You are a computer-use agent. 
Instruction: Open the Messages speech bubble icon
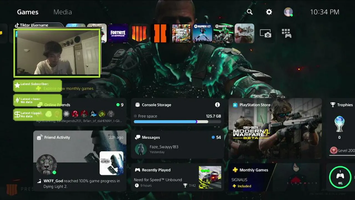point(138,137)
